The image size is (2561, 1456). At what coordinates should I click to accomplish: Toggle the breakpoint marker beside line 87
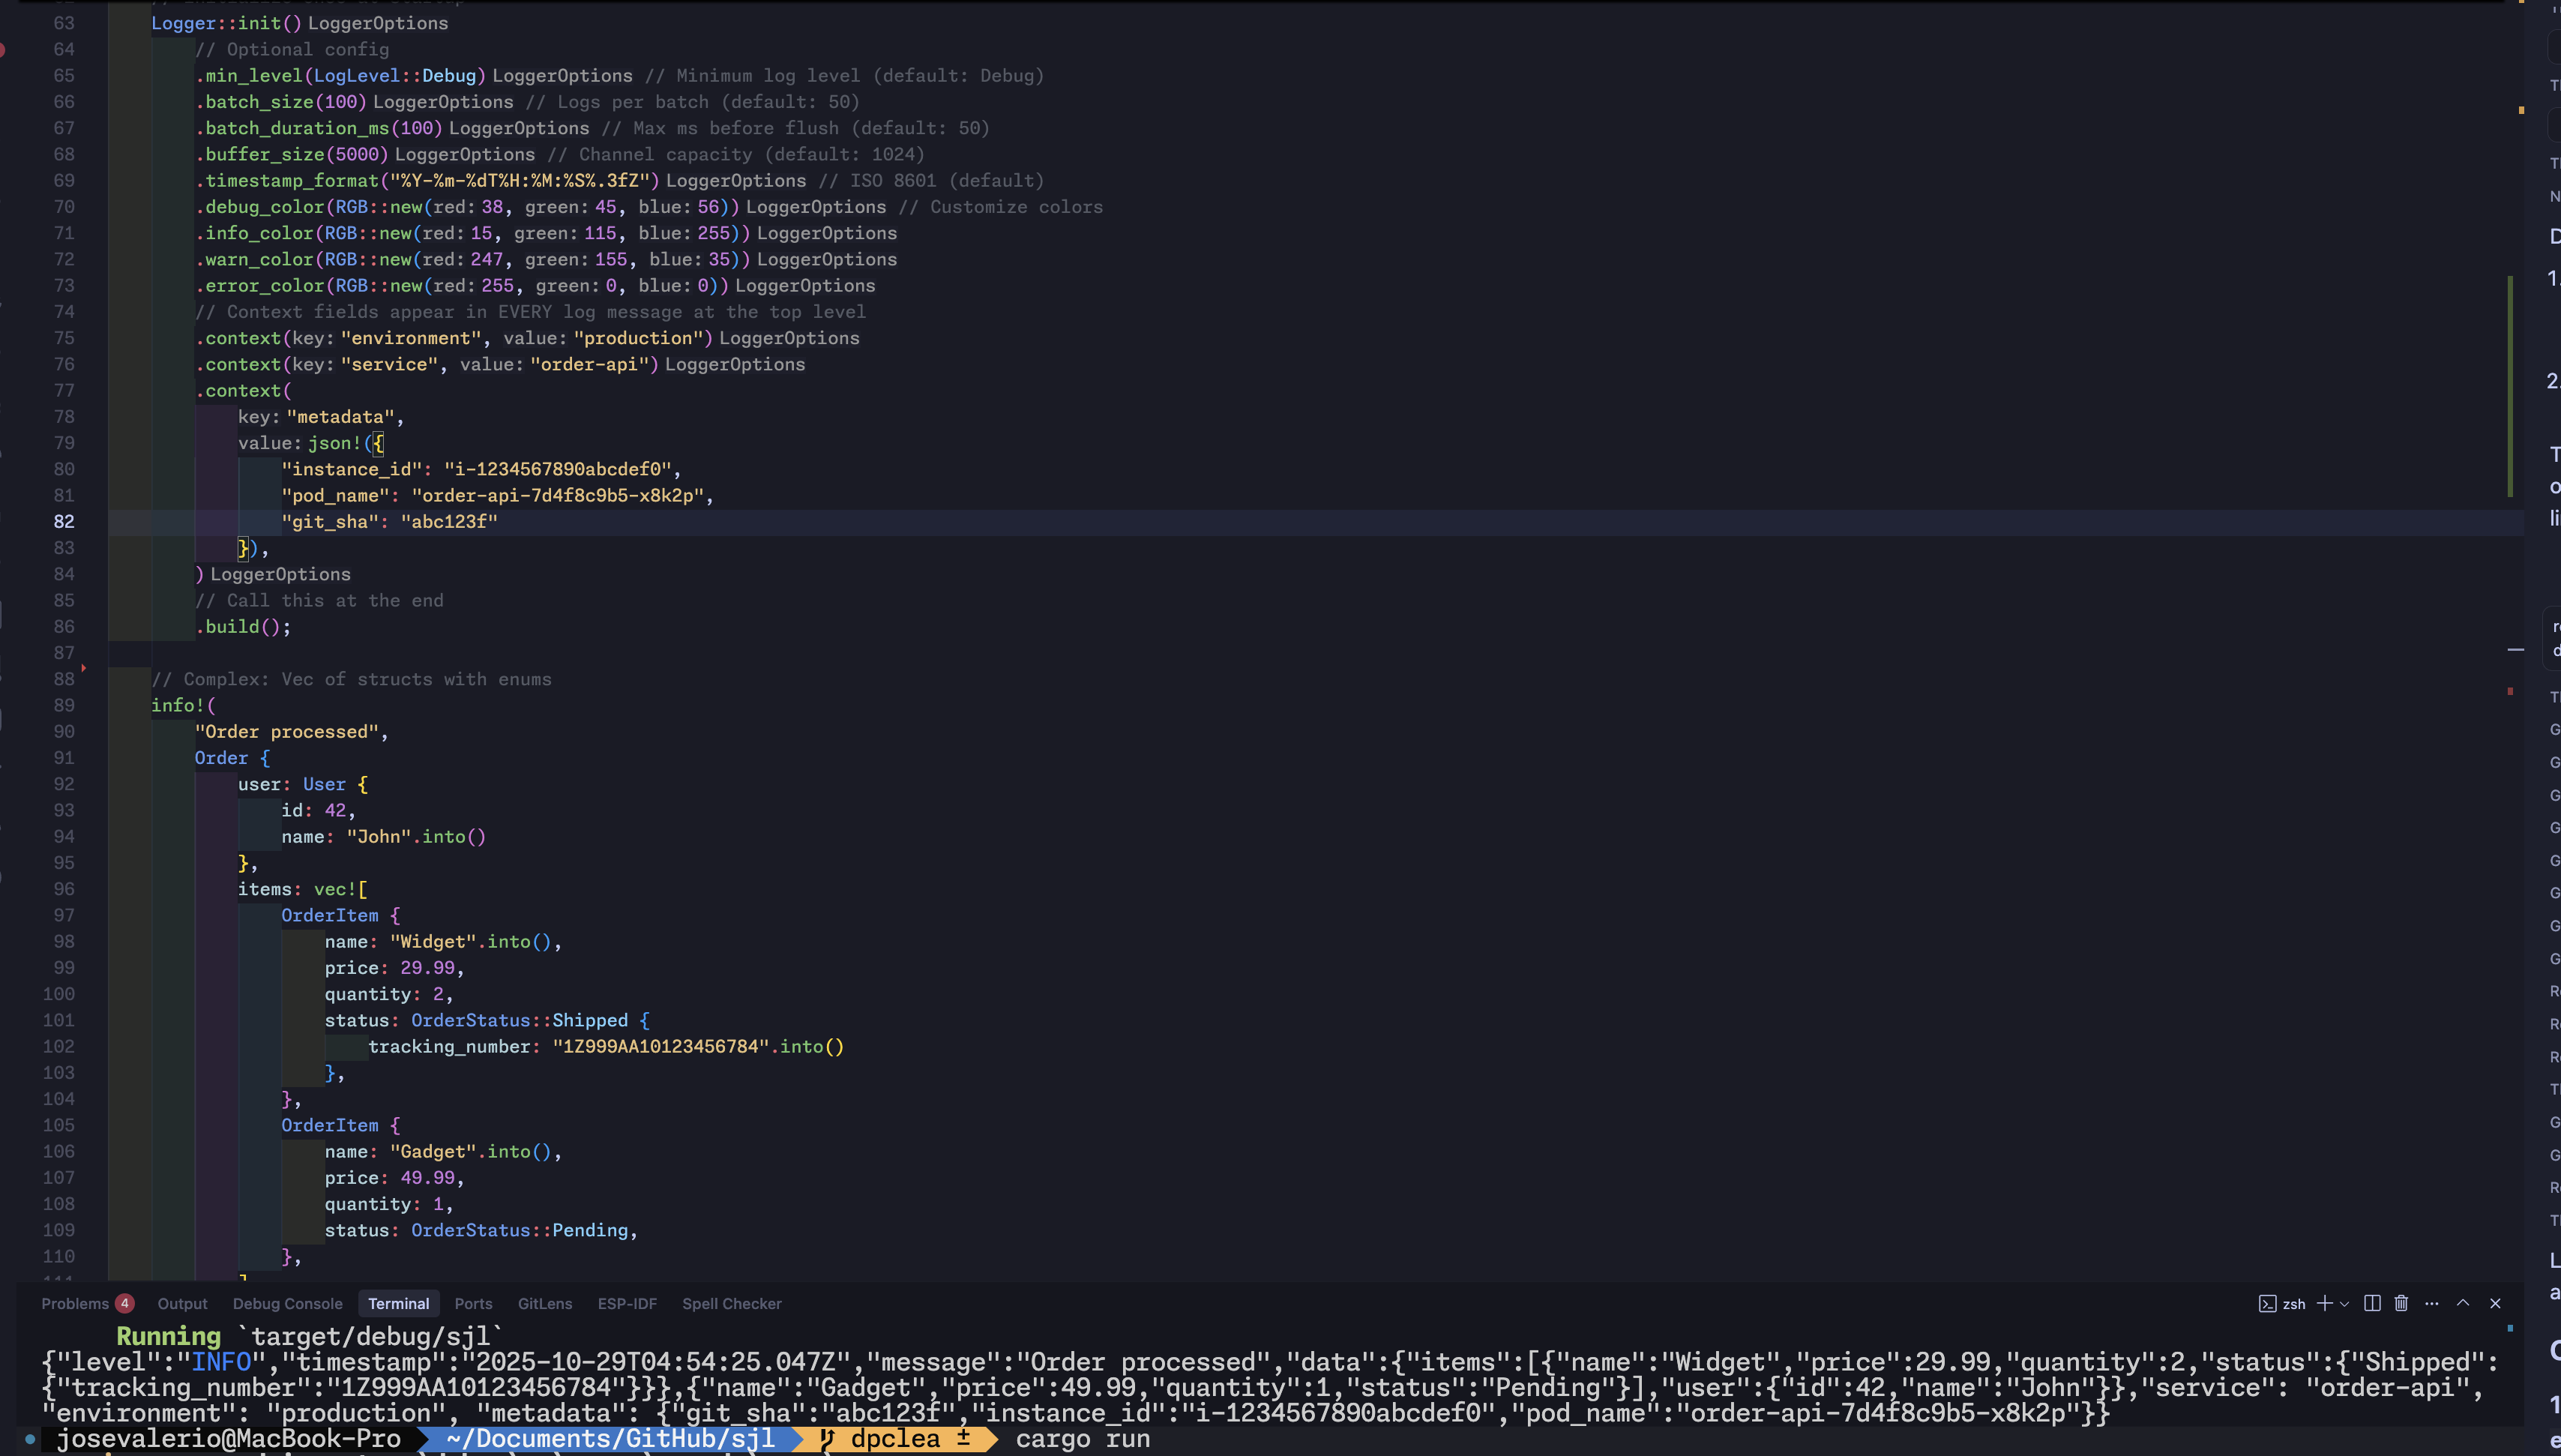pos(84,667)
